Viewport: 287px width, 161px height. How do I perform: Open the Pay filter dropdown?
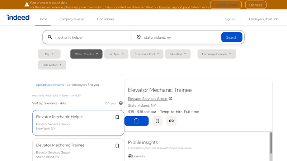click(49, 54)
